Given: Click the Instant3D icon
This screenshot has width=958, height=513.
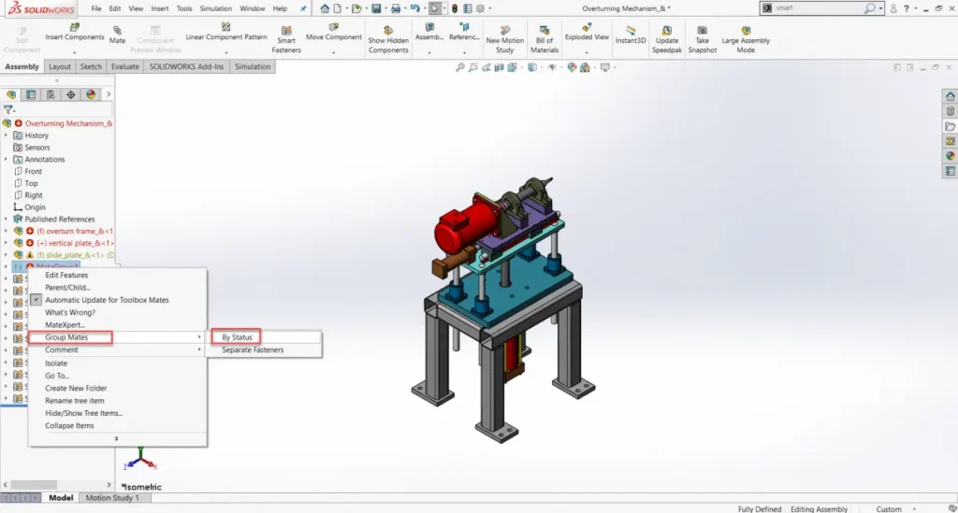Looking at the screenshot, I should click(631, 30).
